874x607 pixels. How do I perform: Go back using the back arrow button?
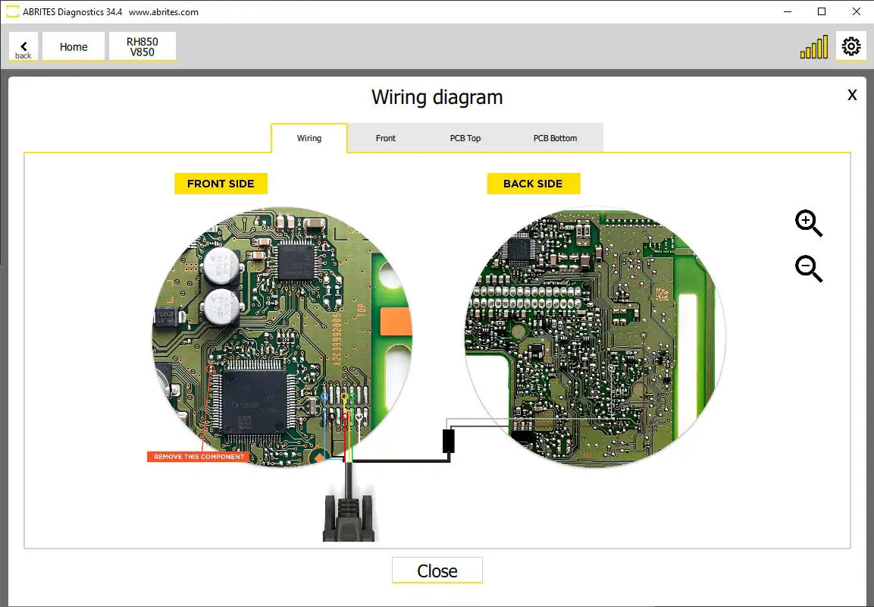(x=23, y=46)
